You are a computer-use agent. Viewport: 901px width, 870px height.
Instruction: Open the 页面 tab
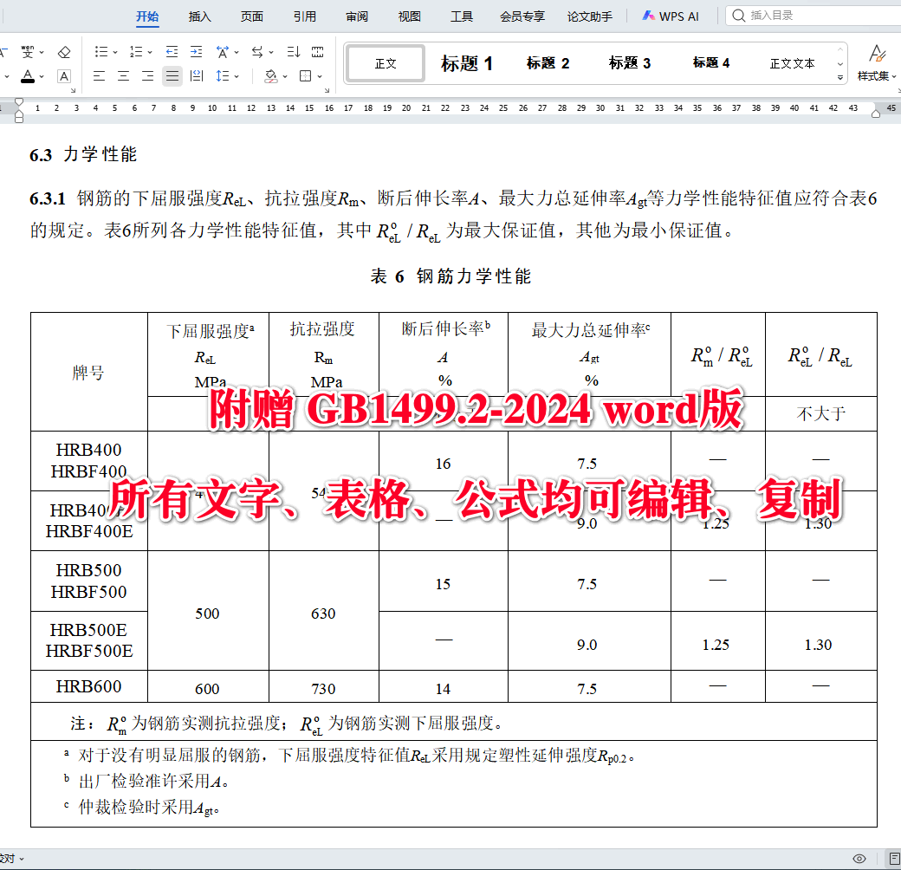coord(252,16)
